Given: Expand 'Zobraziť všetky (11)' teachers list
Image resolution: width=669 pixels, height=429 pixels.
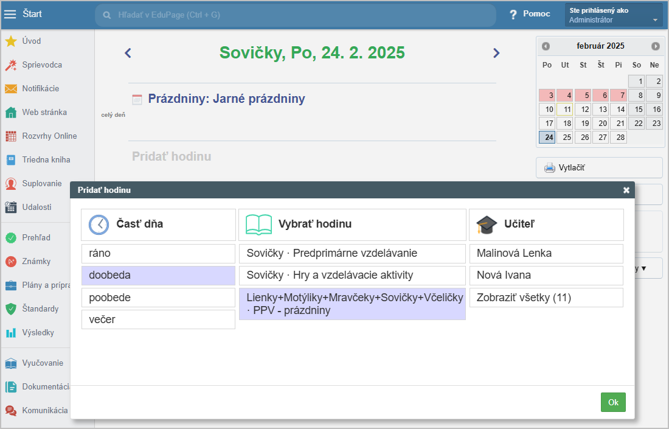Looking at the screenshot, I should tap(546, 298).
